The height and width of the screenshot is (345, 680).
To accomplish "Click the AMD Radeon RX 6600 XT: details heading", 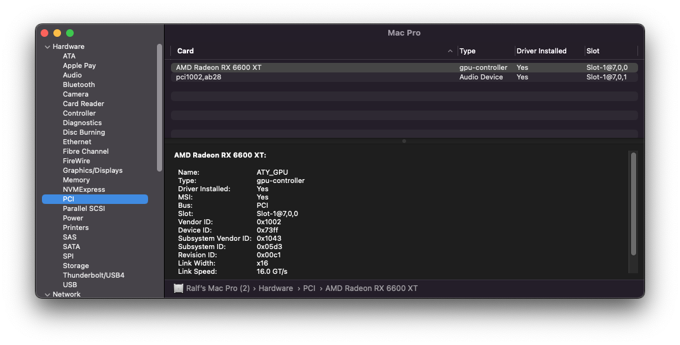I will (220, 155).
